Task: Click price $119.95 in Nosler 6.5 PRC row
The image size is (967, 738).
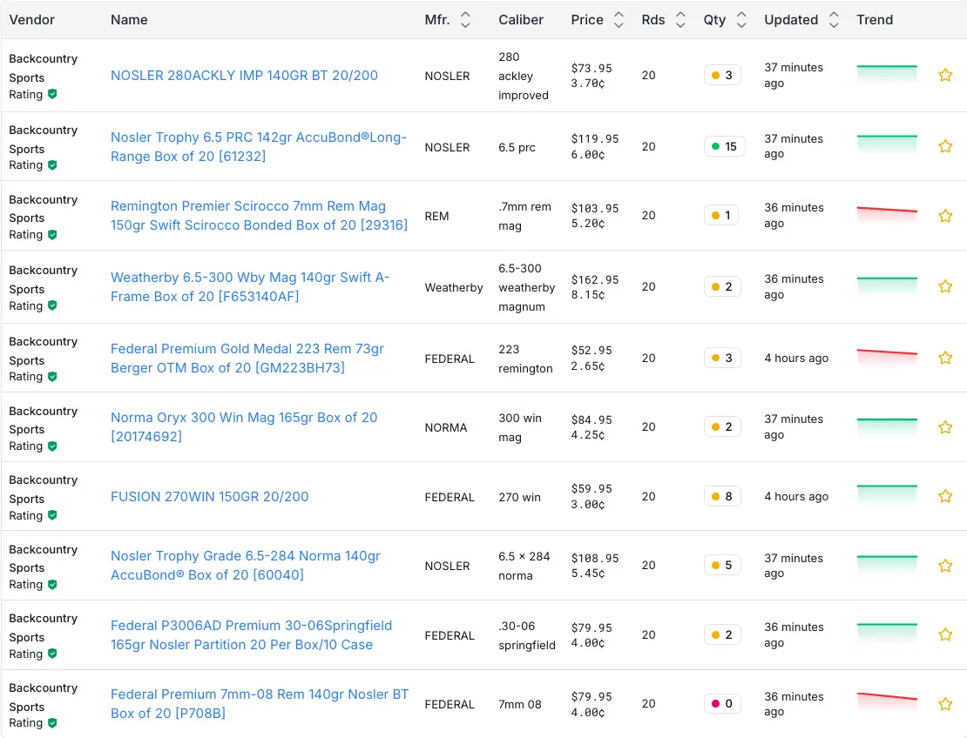Action: (x=594, y=139)
